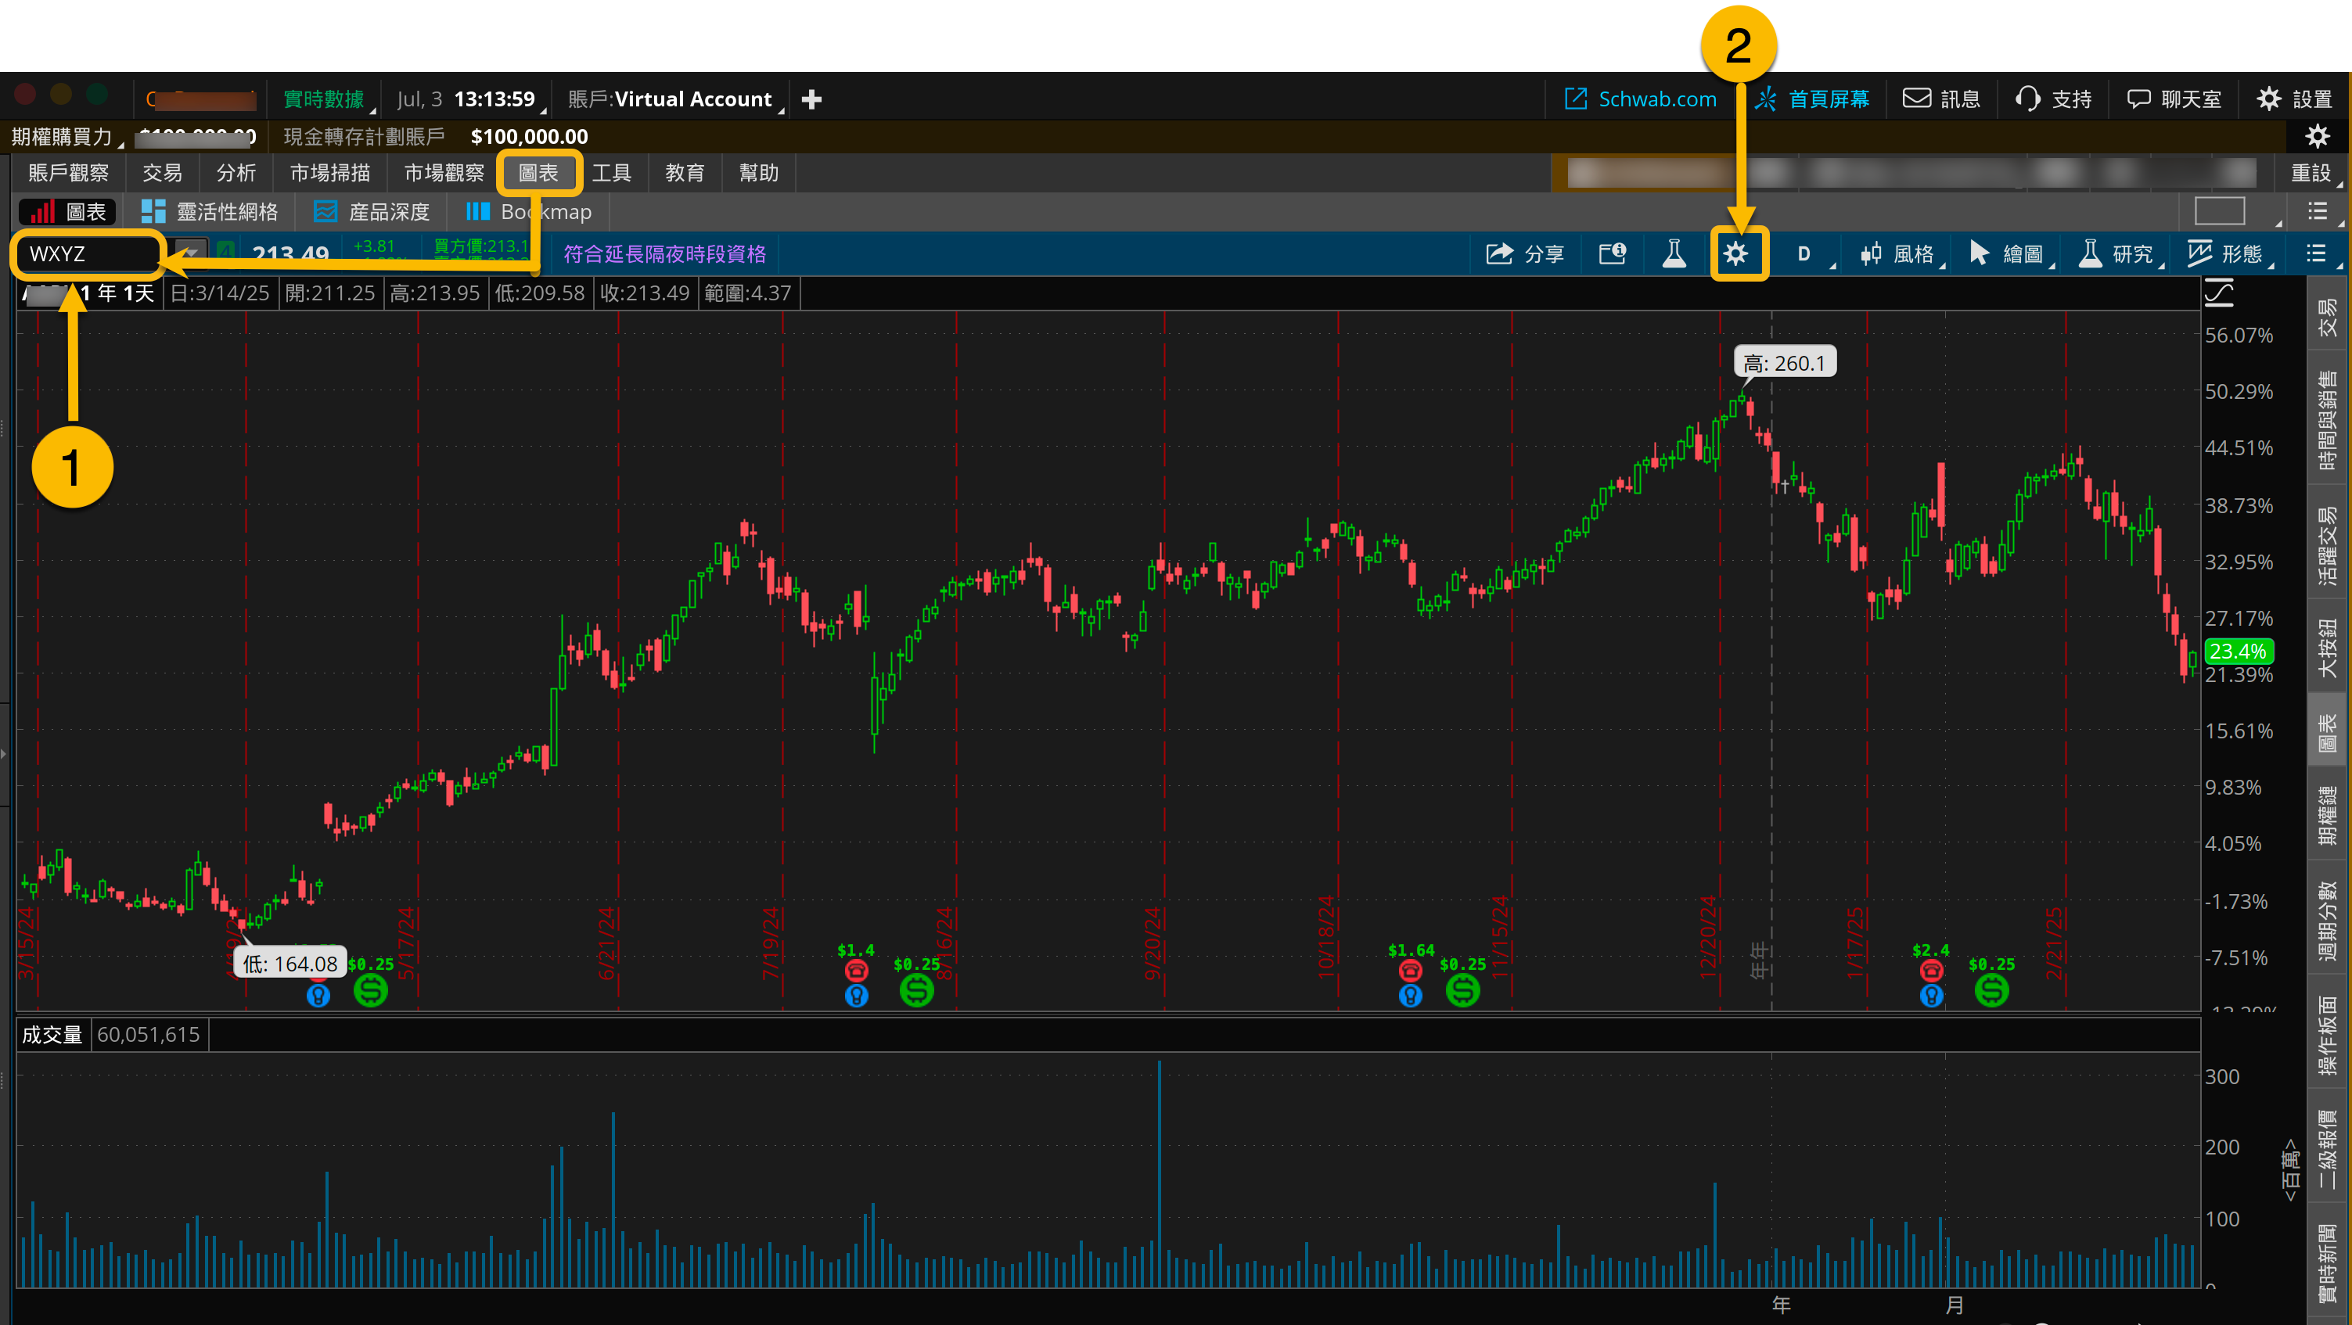
Task: Click the Schwab.com link
Action: pyautogui.click(x=1640, y=99)
